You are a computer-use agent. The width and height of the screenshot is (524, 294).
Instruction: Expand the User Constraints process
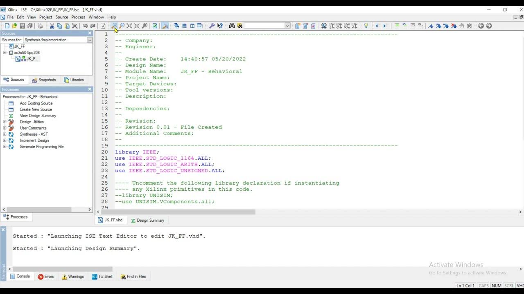(5, 128)
